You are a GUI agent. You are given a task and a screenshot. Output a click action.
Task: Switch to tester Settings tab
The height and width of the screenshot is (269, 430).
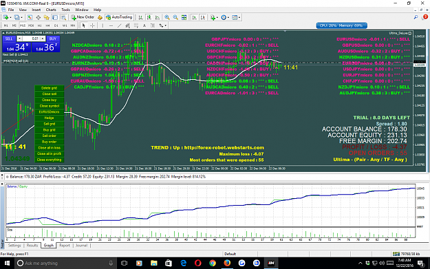tap(14, 246)
